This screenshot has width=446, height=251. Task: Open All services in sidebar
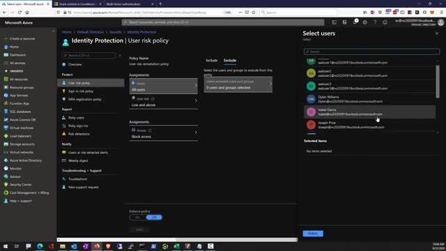(x=15, y=63)
